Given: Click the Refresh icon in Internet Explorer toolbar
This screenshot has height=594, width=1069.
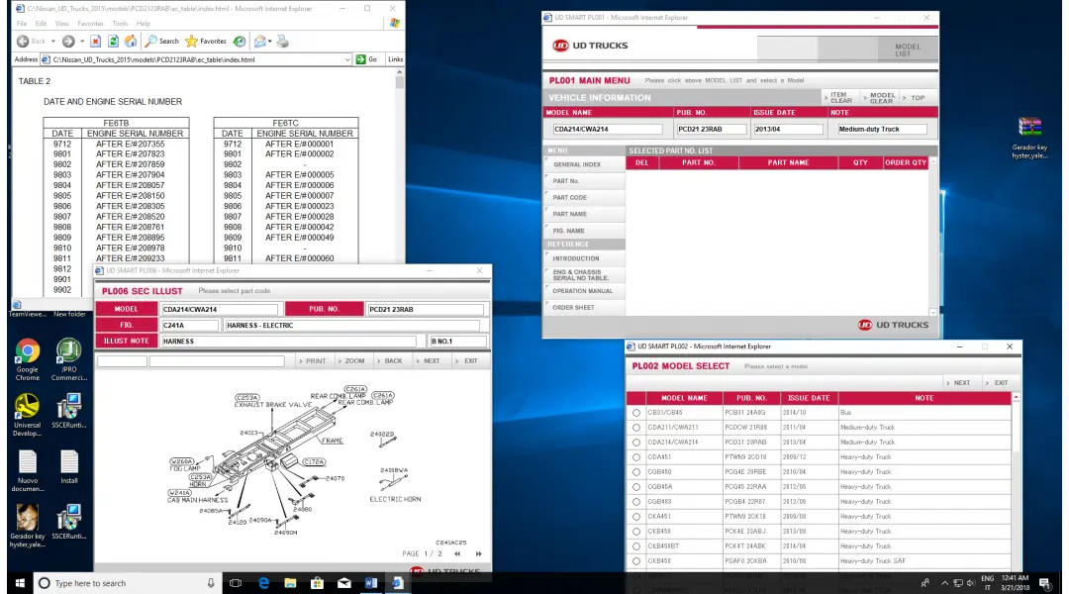Looking at the screenshot, I should (x=113, y=41).
